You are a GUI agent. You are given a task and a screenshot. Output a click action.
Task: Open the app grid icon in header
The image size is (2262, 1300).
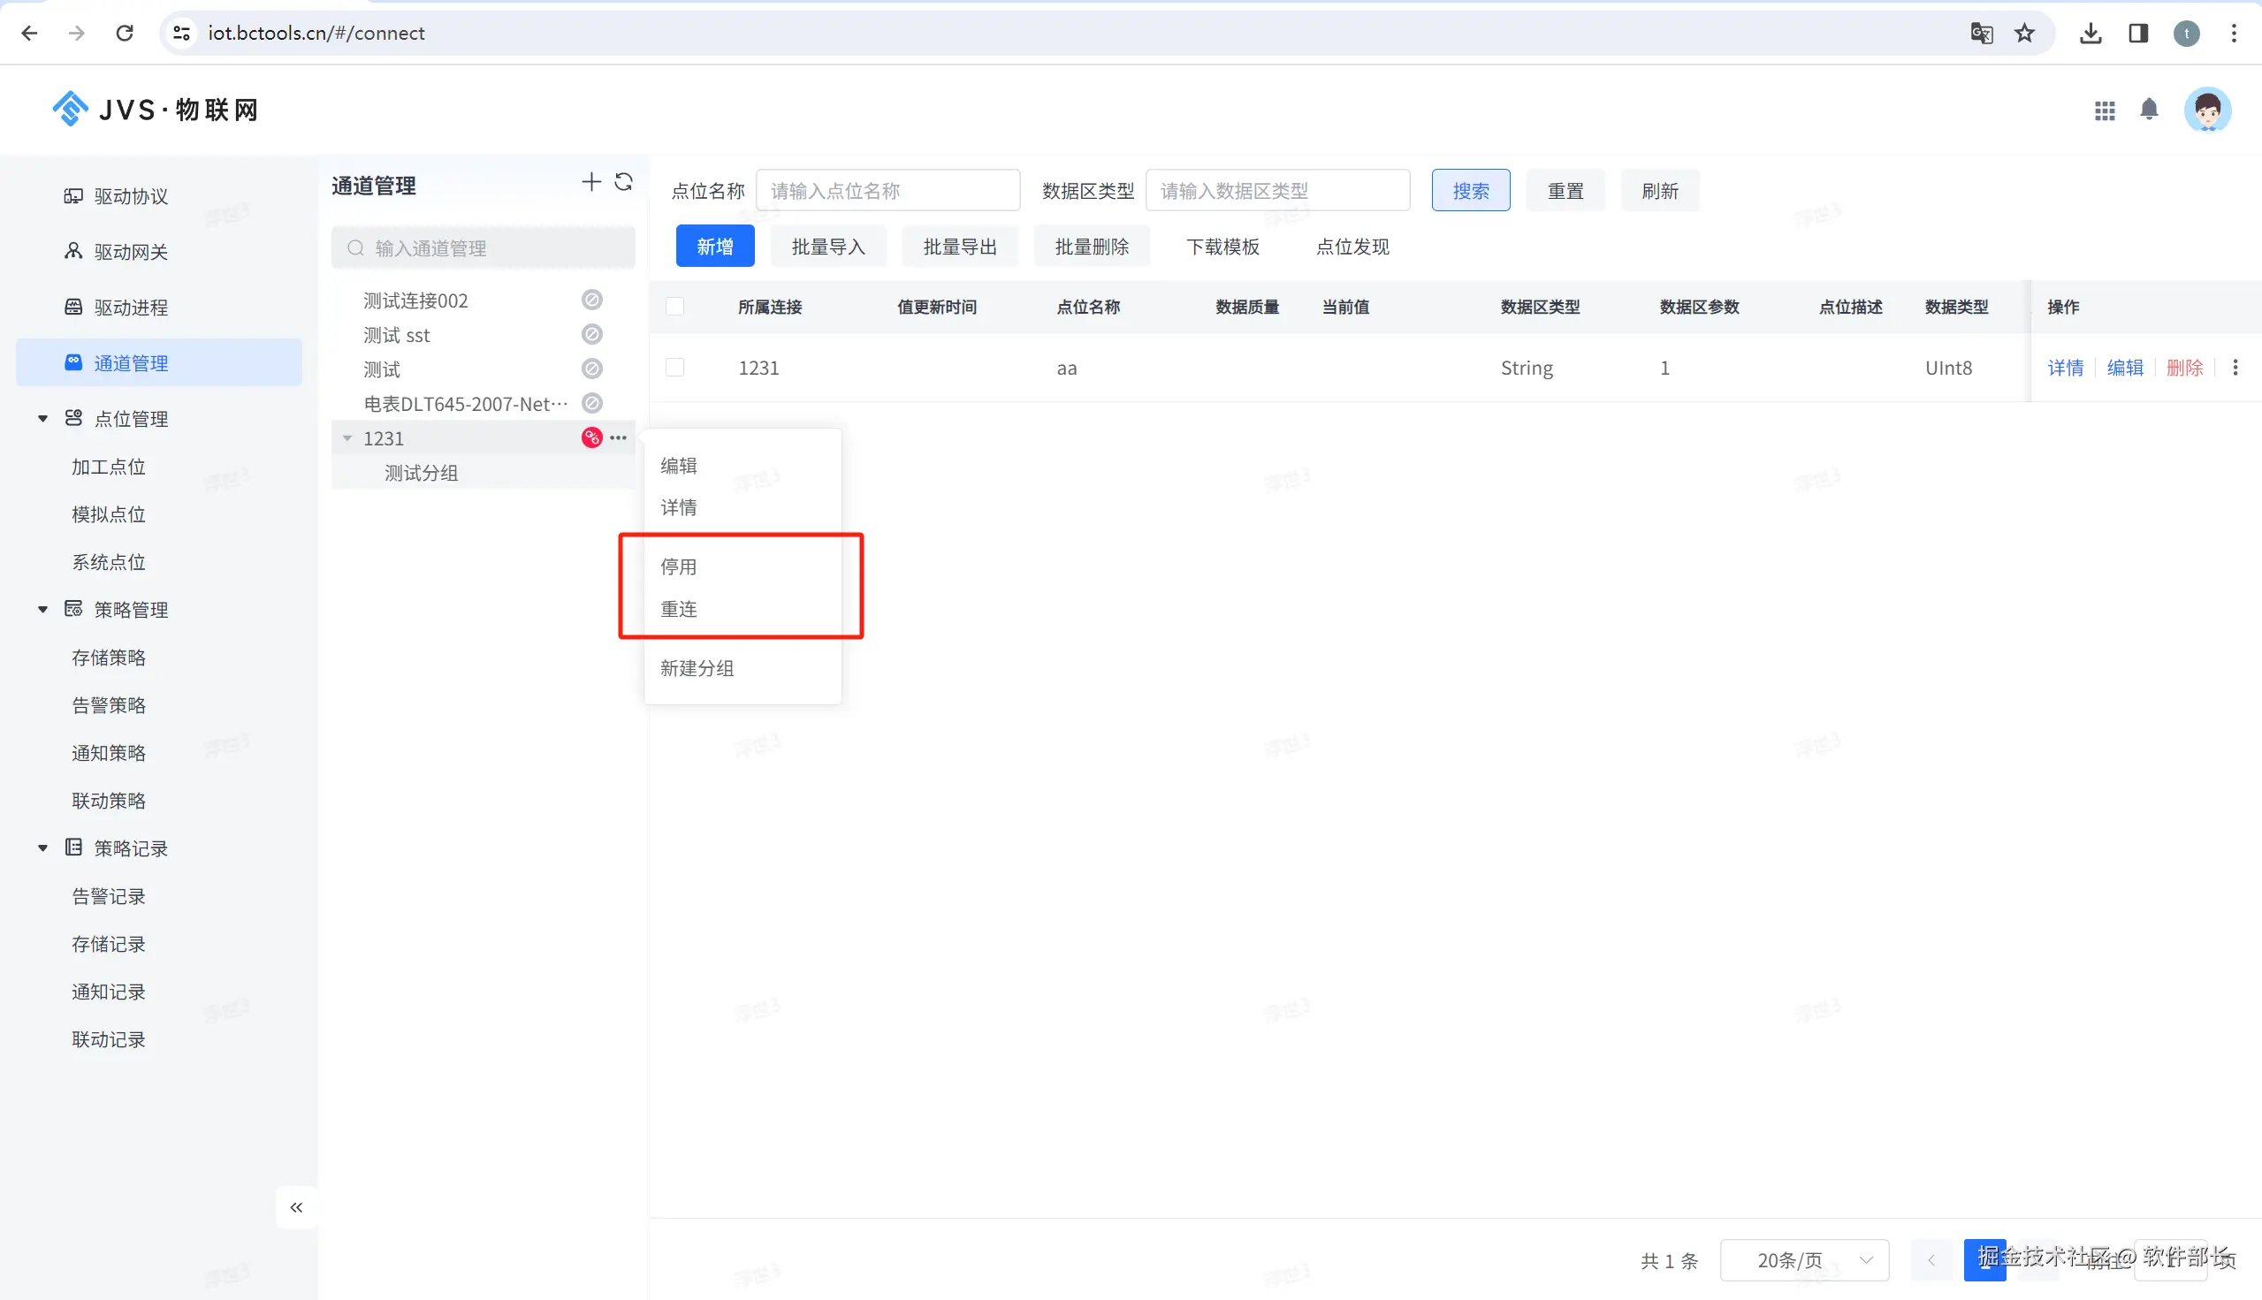[2104, 110]
